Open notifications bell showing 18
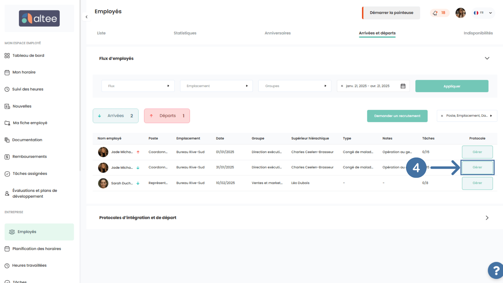This screenshot has width=503, height=283. click(440, 13)
